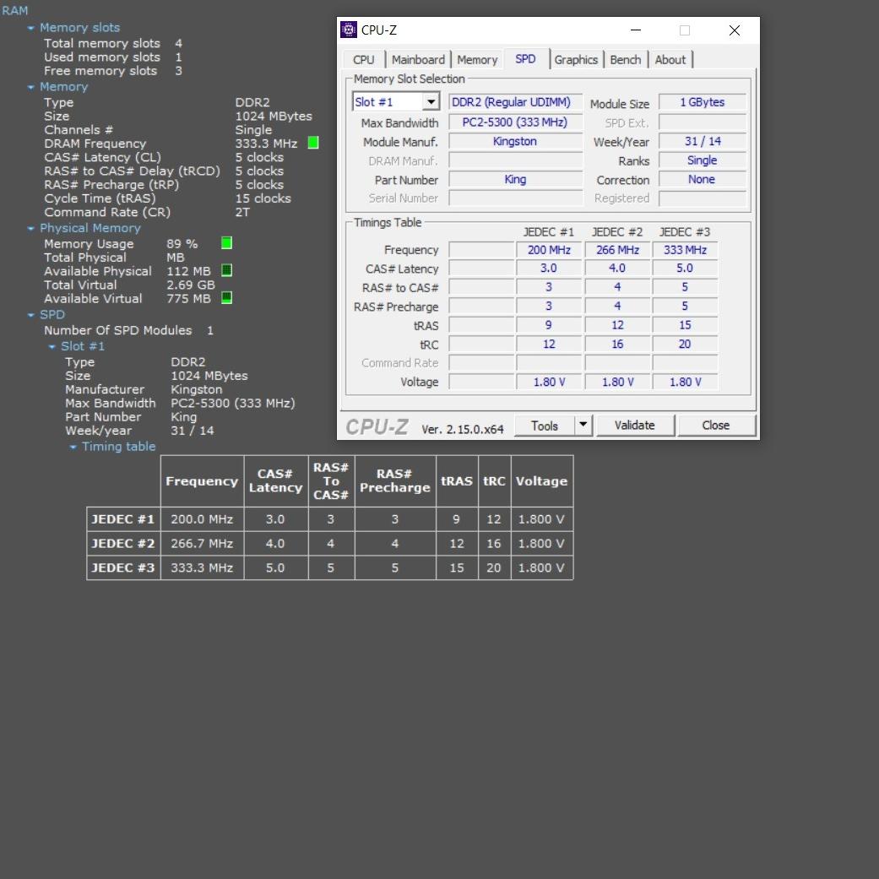879x879 pixels.
Task: Minimize the CPU-Z window
Action: tap(636, 30)
